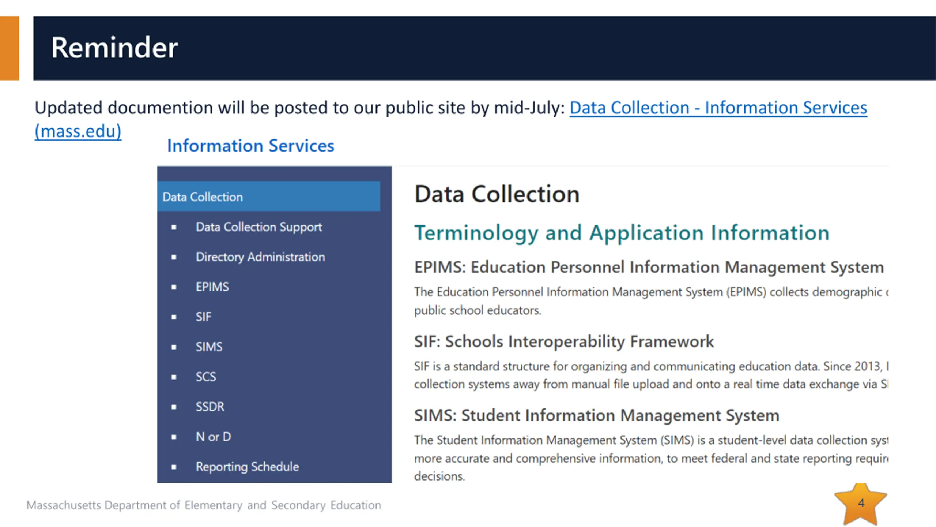The width and height of the screenshot is (936, 527).
Task: Click the star page number 4 icon
Action: 861,504
